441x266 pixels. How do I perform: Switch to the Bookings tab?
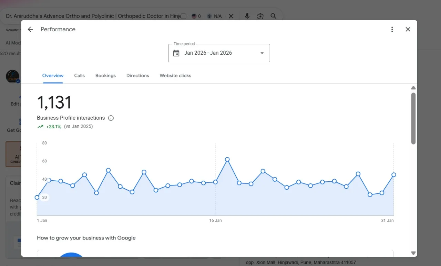105,75
